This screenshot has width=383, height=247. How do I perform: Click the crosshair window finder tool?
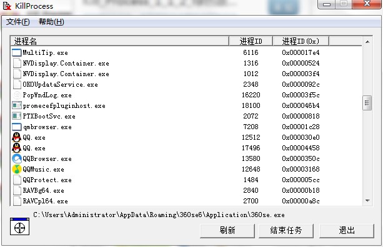click(19, 227)
